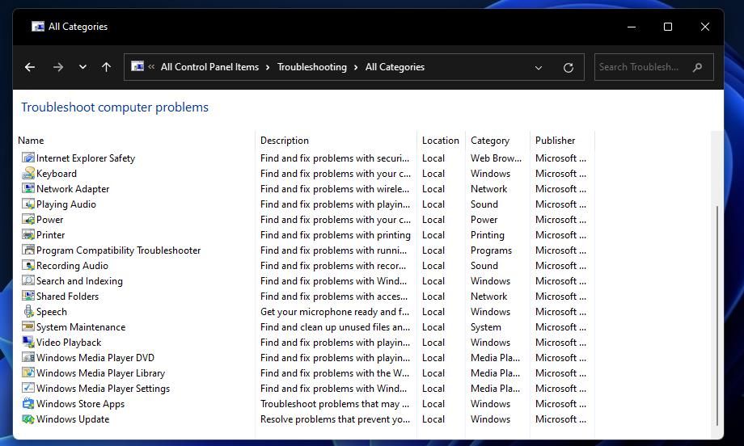This screenshot has width=744, height=446.
Task: Open the Recording Audio entry
Action: click(x=72, y=266)
